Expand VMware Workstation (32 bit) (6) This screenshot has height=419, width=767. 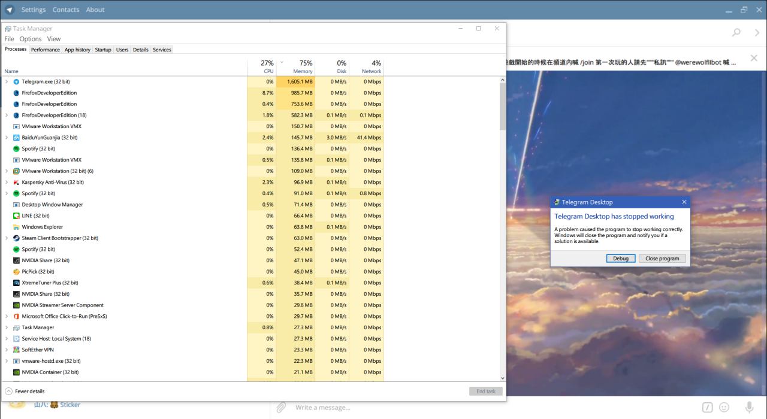[x=7, y=171]
